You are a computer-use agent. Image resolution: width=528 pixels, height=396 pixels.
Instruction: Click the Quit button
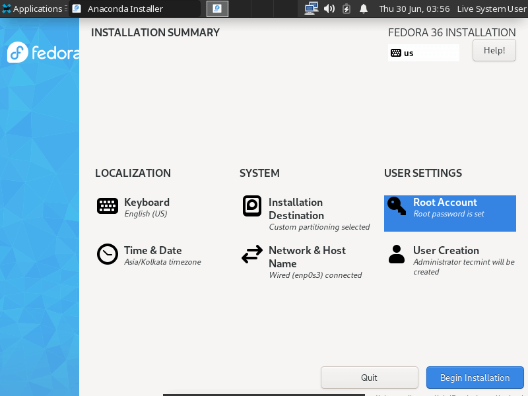[369, 378]
